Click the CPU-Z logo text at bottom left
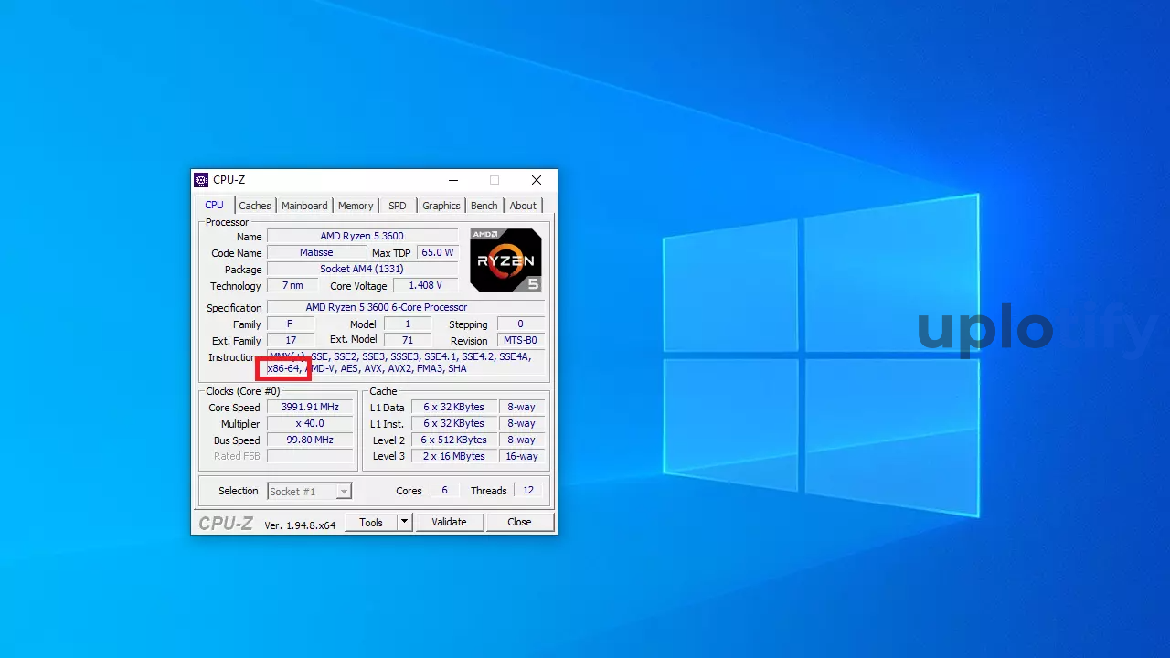Image resolution: width=1170 pixels, height=658 pixels. point(226,523)
